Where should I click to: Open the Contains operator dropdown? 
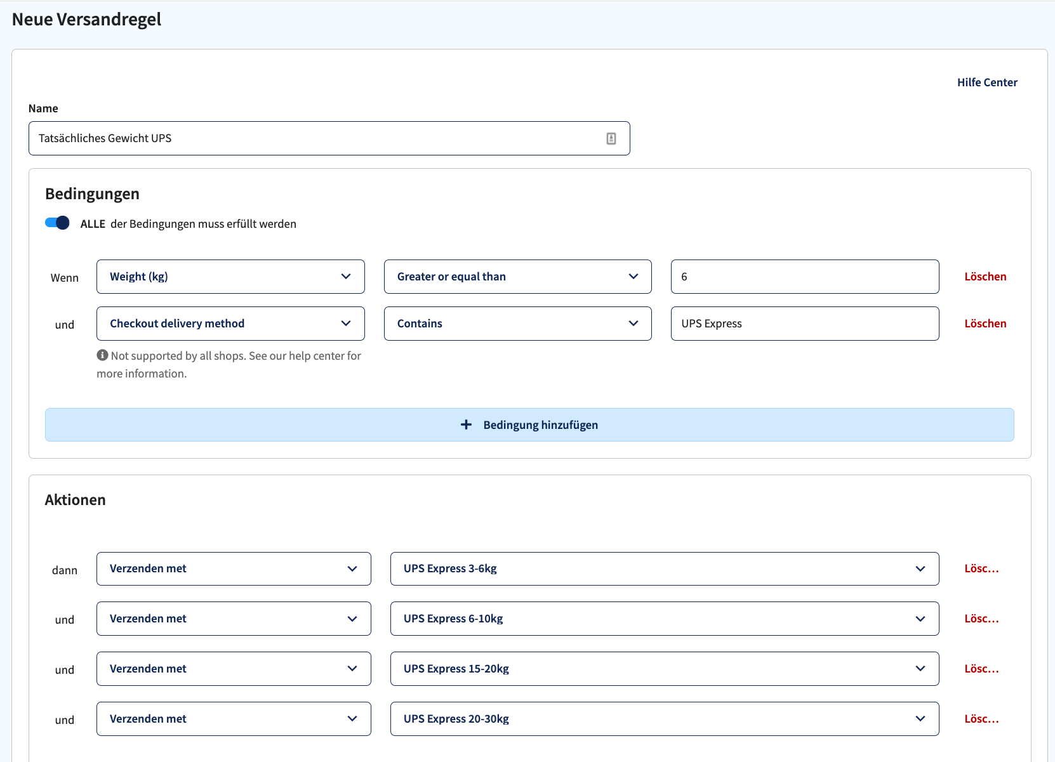coord(518,324)
